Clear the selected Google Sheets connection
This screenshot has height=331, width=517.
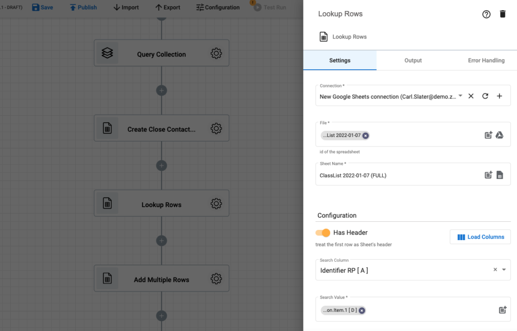coord(471,96)
